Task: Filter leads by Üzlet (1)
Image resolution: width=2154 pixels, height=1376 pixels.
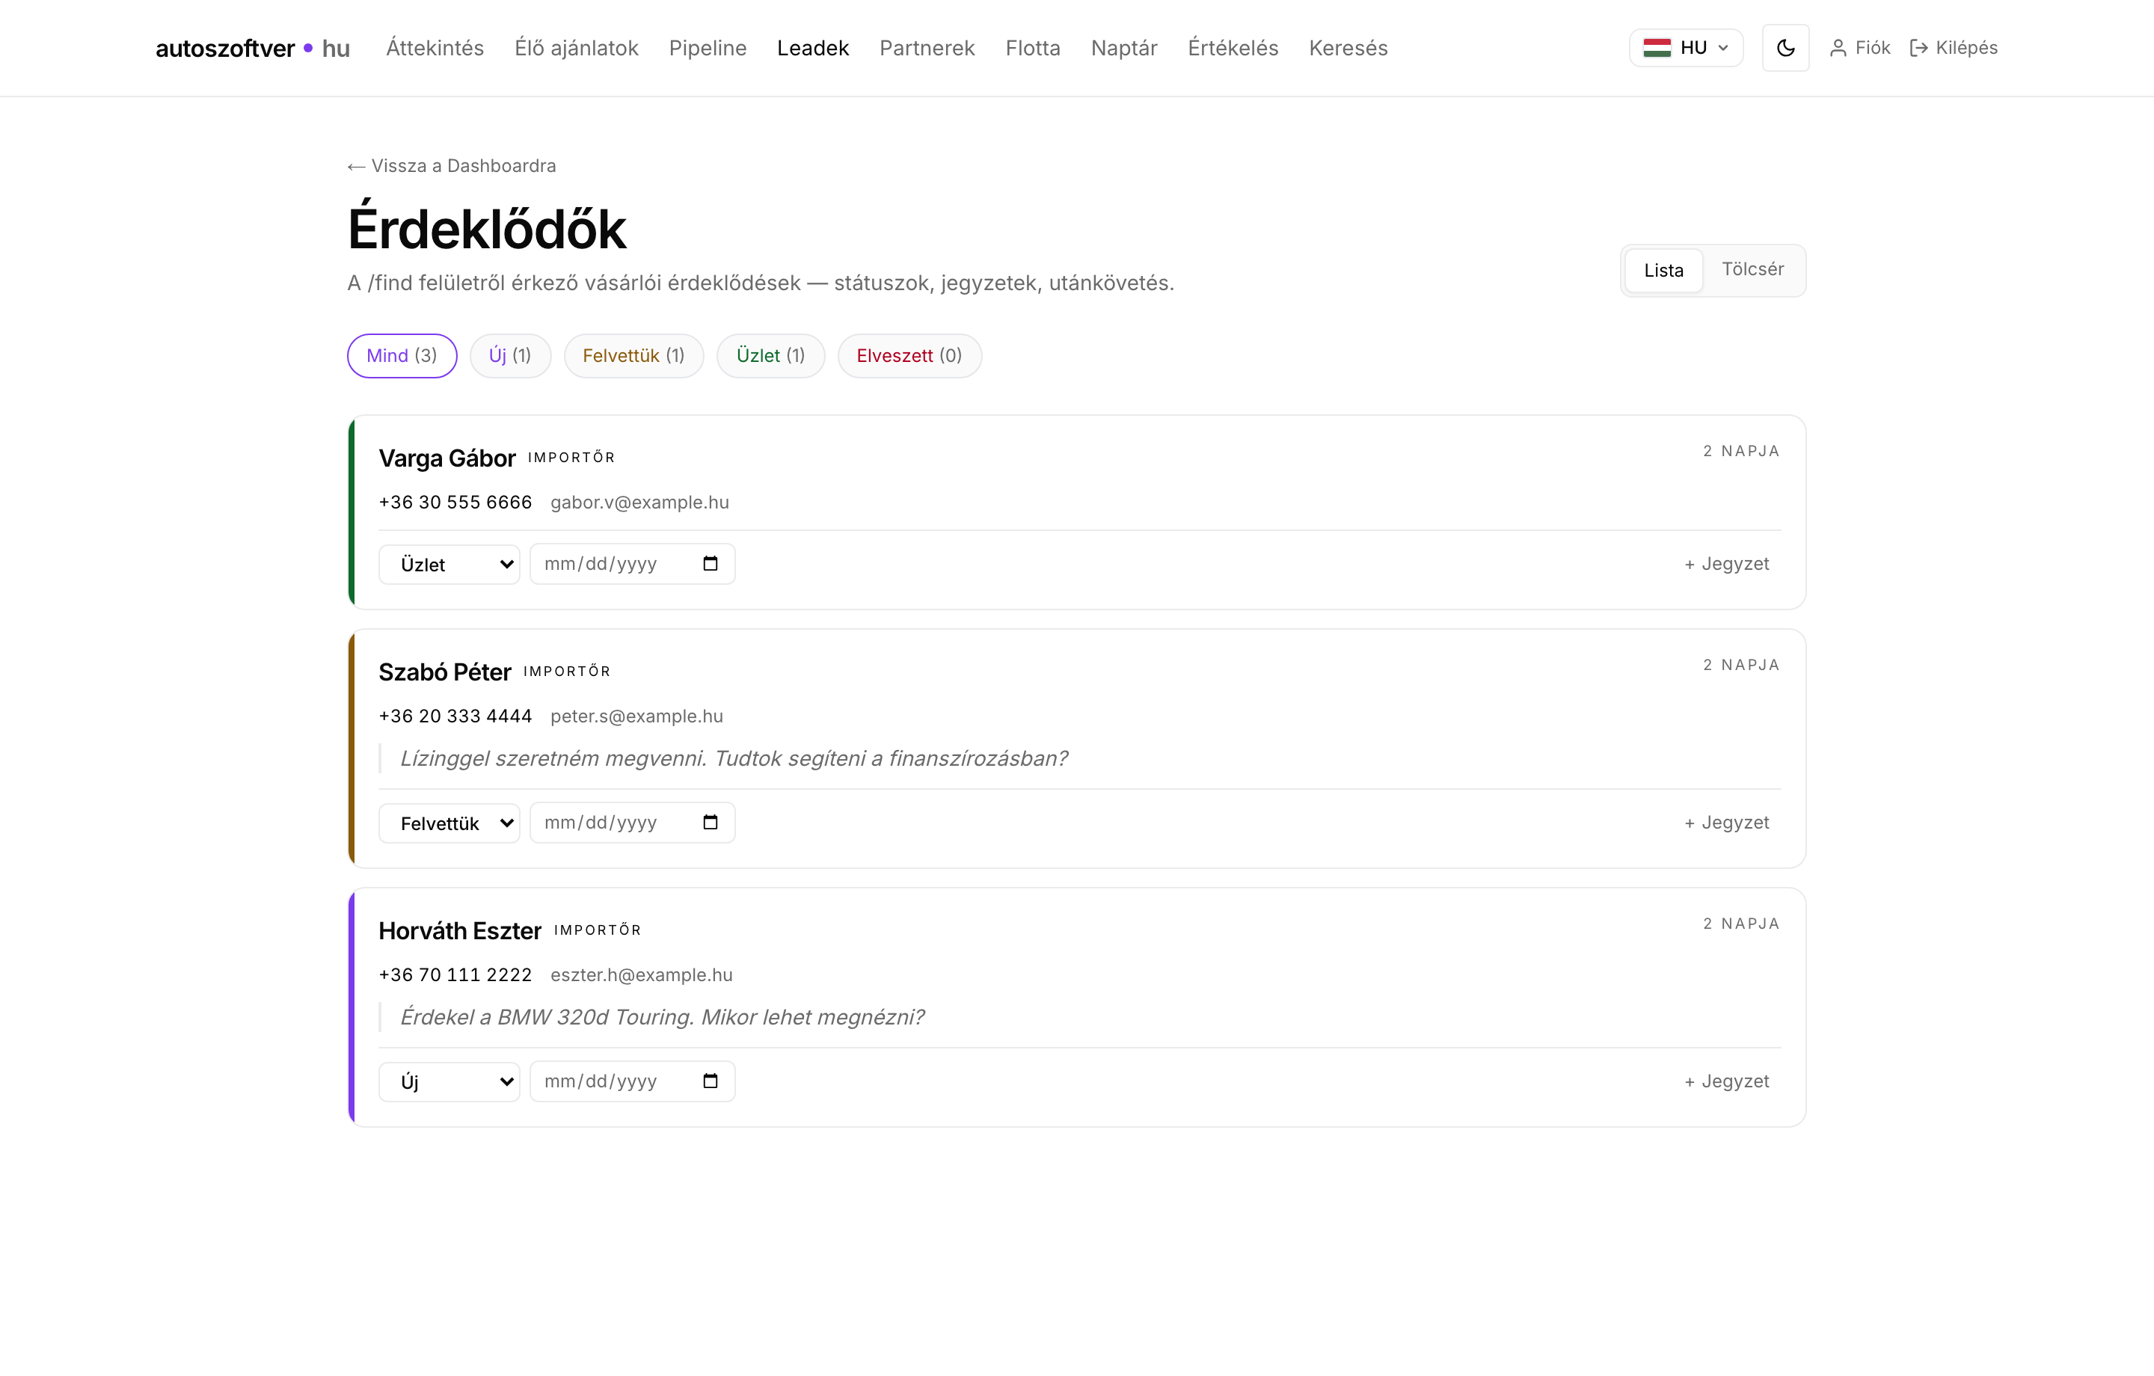Action: pyautogui.click(x=770, y=356)
